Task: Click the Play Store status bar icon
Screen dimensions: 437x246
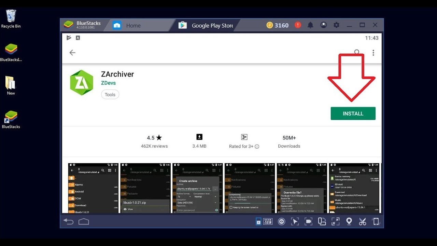Action: 69,38
